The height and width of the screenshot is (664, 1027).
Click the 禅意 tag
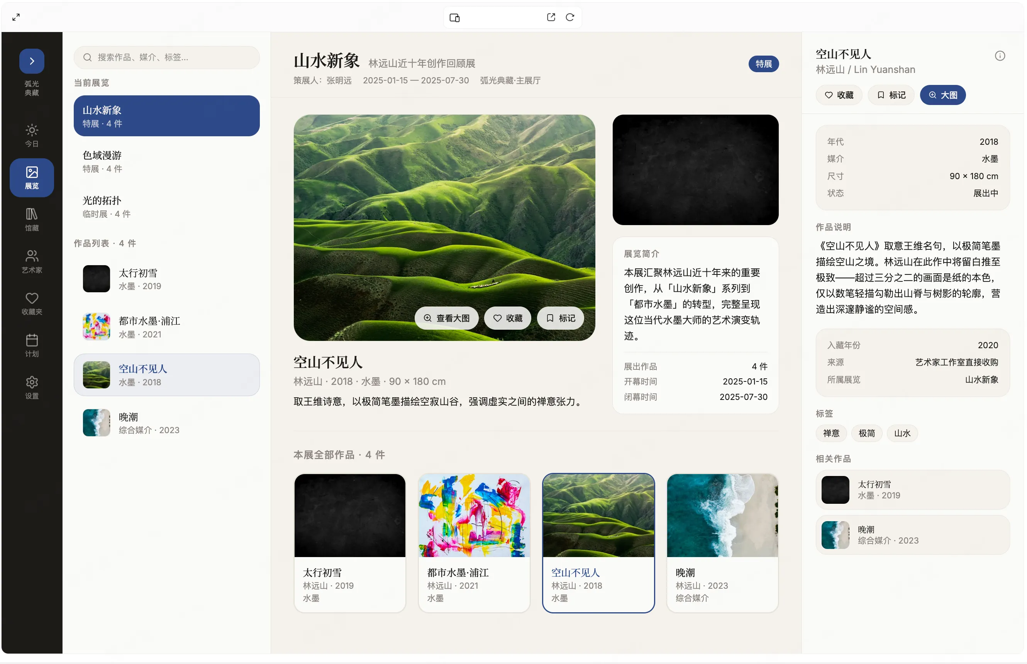831,433
